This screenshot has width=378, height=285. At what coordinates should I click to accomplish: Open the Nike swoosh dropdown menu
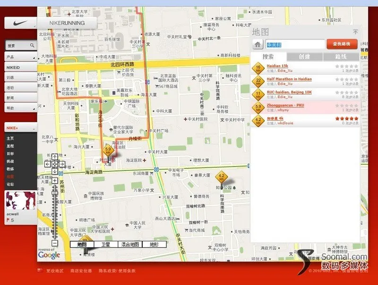21,23
